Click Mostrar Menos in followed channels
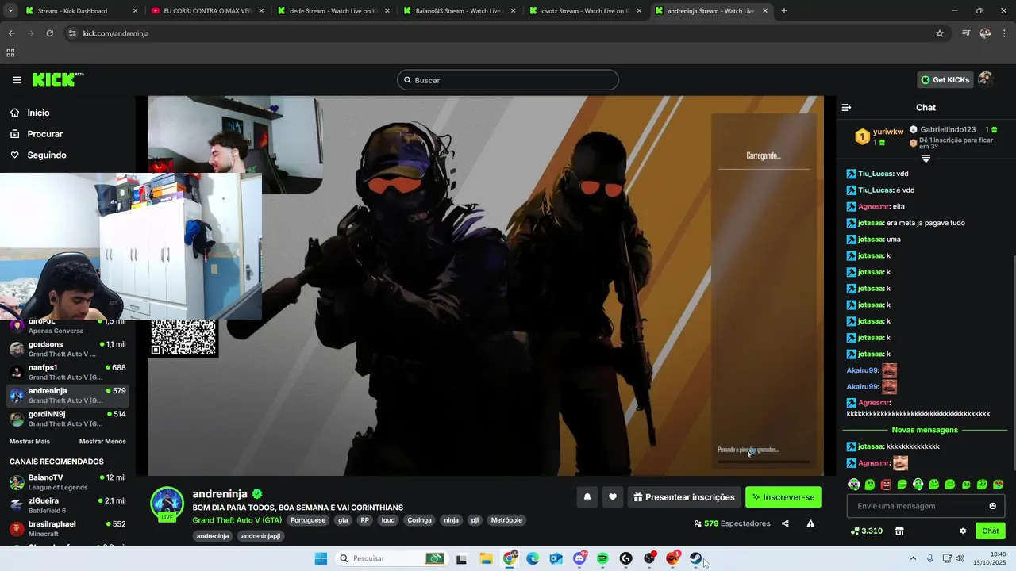This screenshot has height=571, width=1016. coord(102,441)
